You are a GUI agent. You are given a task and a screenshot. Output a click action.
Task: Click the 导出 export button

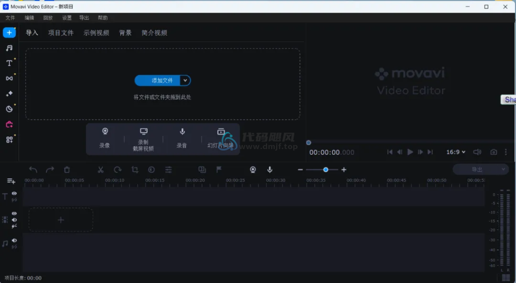[476, 169]
